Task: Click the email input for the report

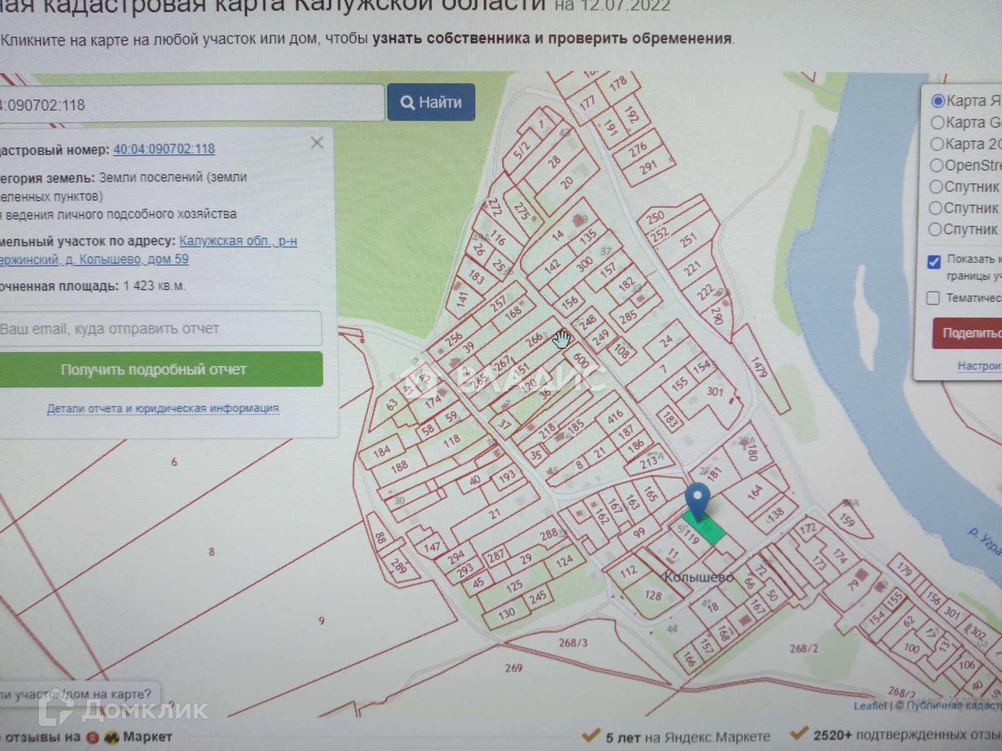Action: (x=160, y=329)
